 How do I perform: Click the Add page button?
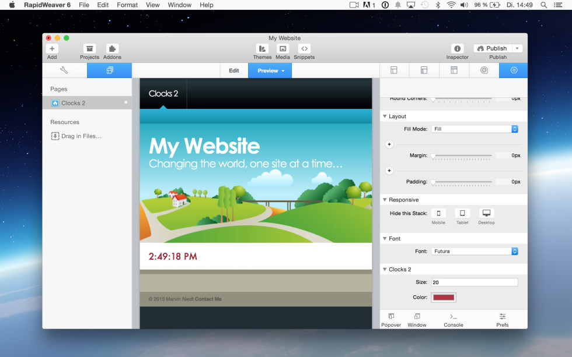point(52,49)
